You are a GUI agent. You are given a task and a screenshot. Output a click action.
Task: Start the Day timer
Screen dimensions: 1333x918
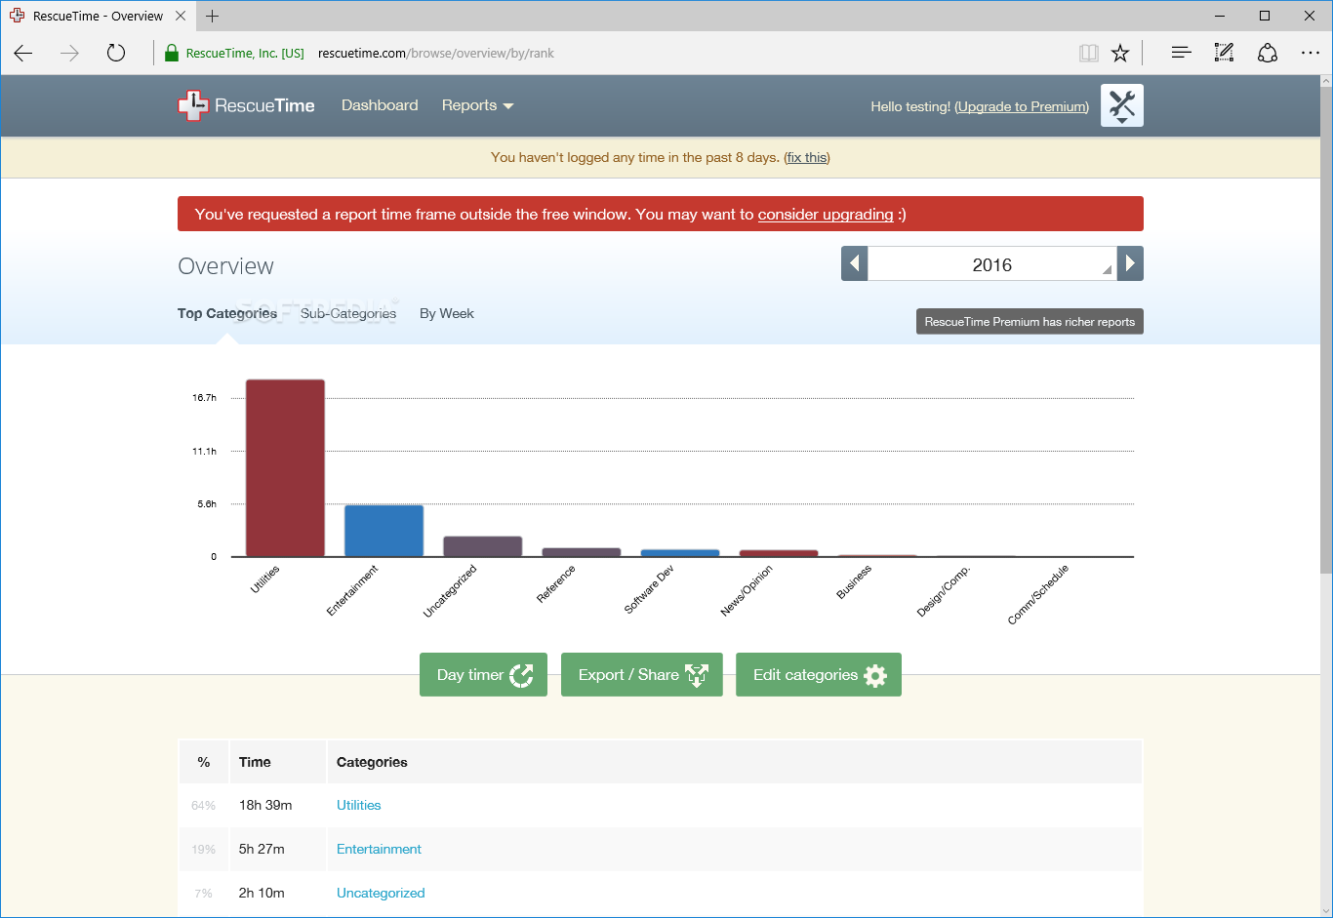point(483,675)
